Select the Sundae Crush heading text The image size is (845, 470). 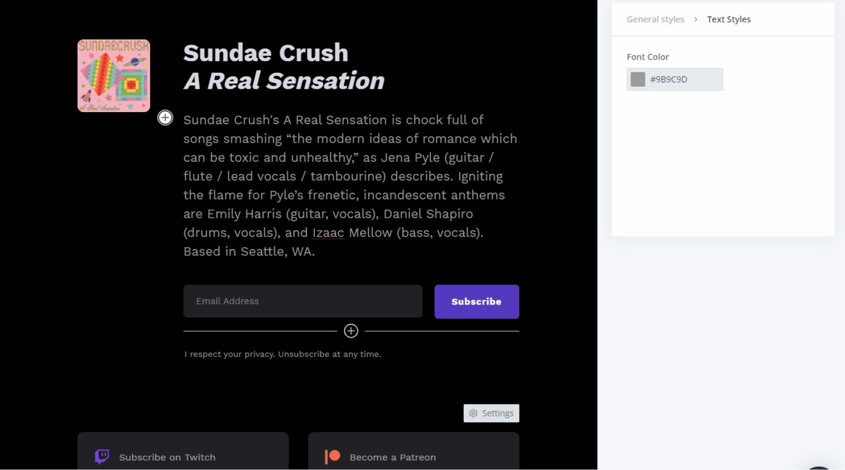[x=266, y=53]
